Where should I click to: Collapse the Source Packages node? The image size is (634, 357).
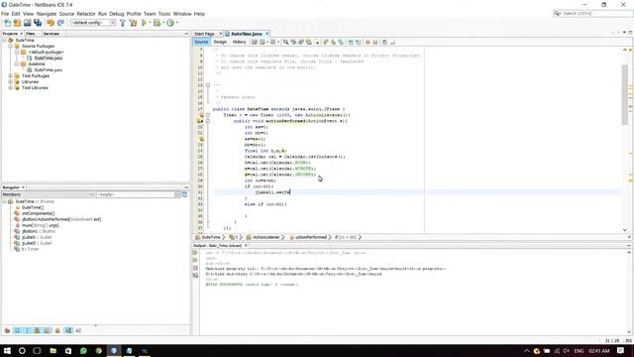[11, 47]
